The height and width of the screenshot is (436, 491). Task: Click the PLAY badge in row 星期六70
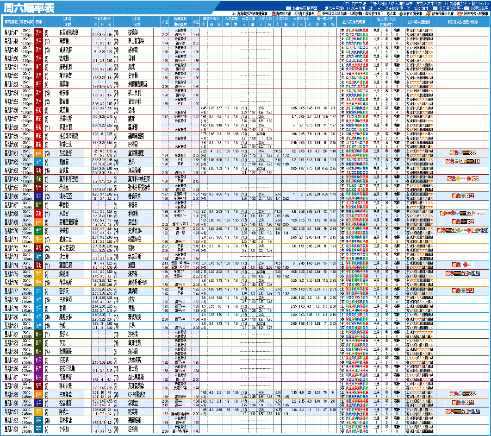point(484,230)
